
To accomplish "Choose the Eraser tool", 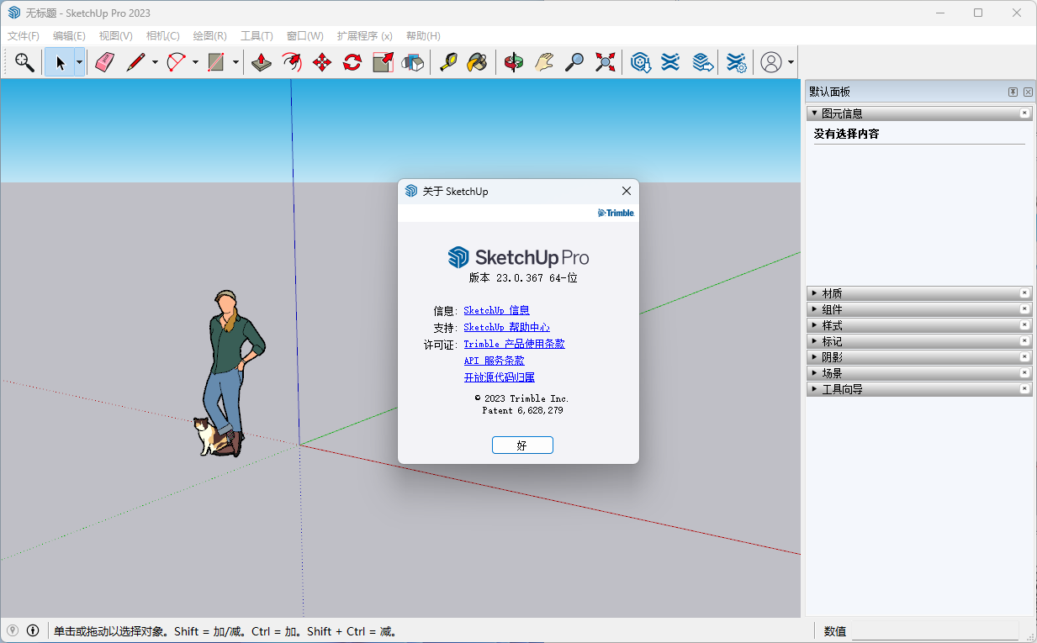I will tap(104, 62).
